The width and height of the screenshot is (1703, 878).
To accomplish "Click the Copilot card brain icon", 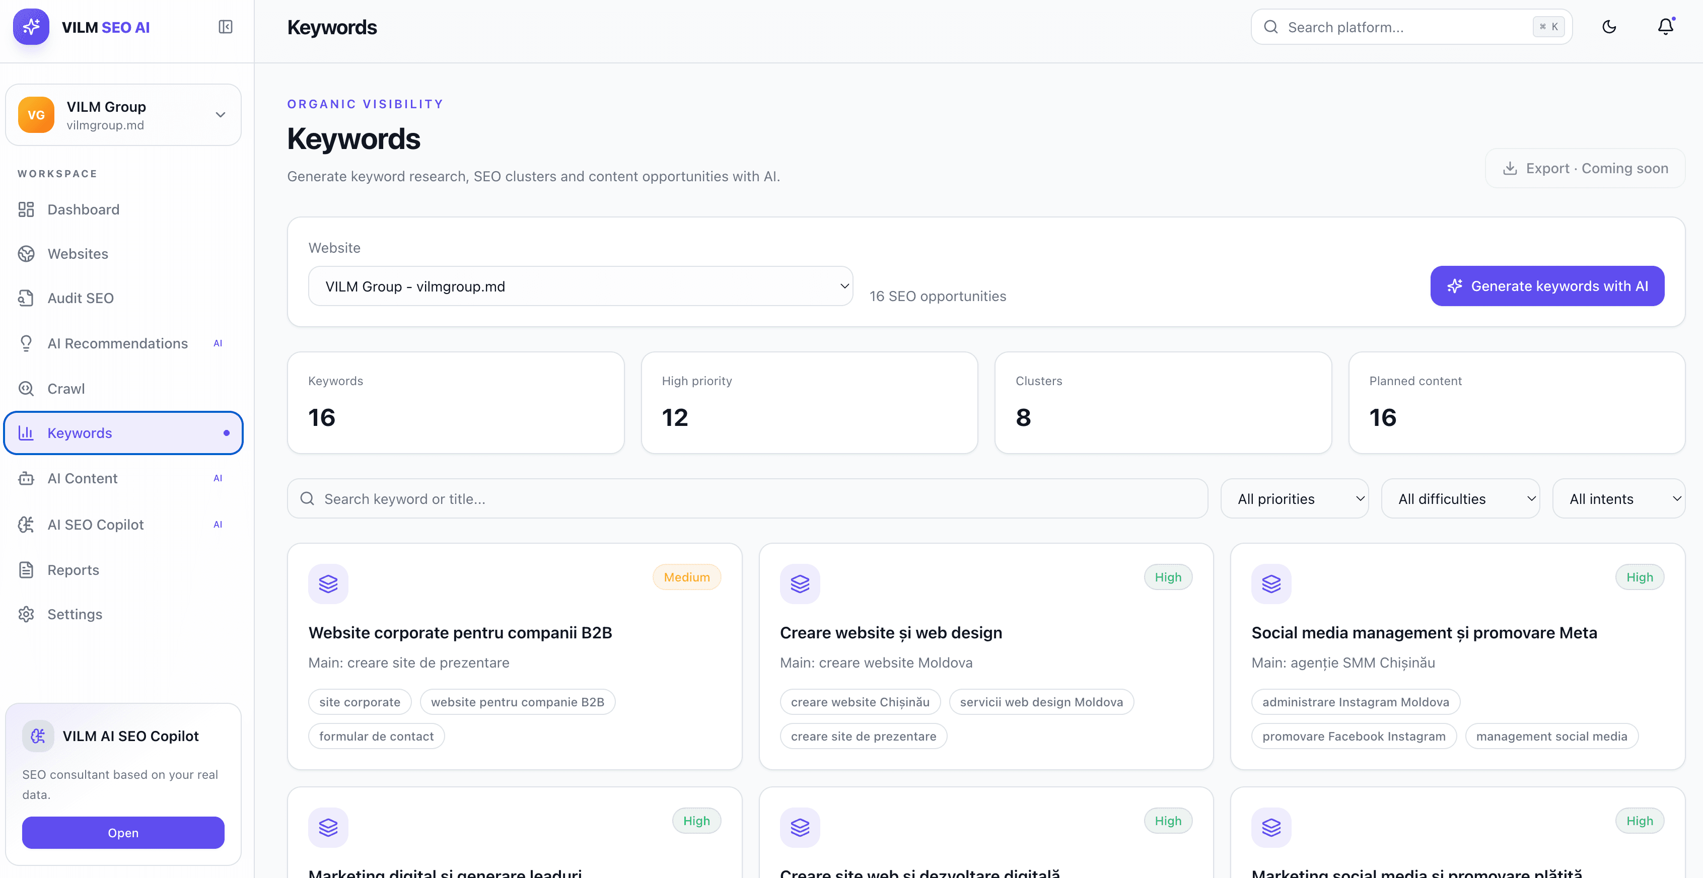I will pos(38,736).
